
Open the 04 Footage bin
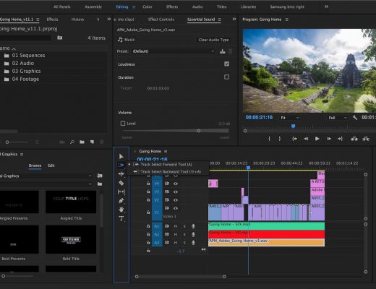[x=25, y=79]
